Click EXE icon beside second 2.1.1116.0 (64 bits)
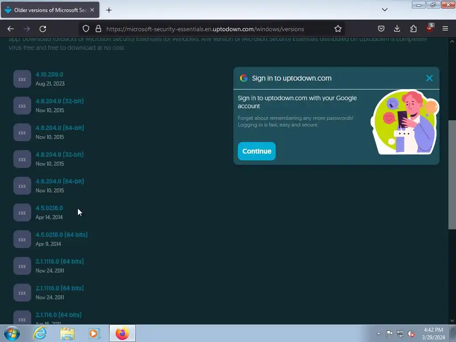The image size is (456, 342). tap(22, 293)
